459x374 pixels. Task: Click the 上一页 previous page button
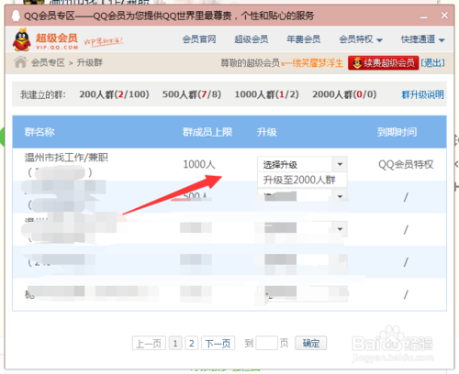pyautogui.click(x=149, y=343)
